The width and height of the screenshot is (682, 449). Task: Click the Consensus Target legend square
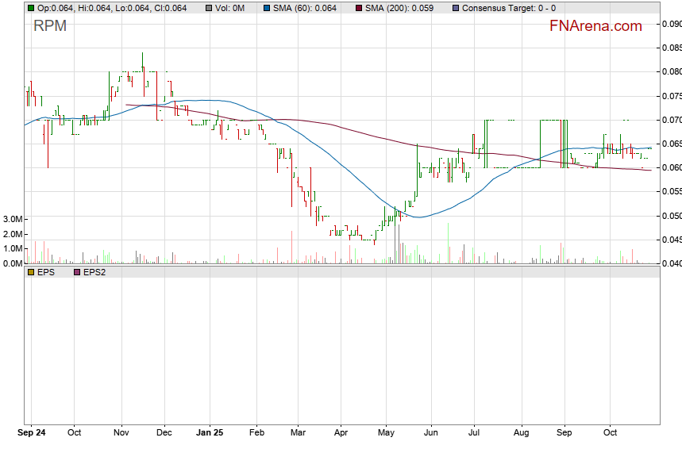pyautogui.click(x=455, y=8)
